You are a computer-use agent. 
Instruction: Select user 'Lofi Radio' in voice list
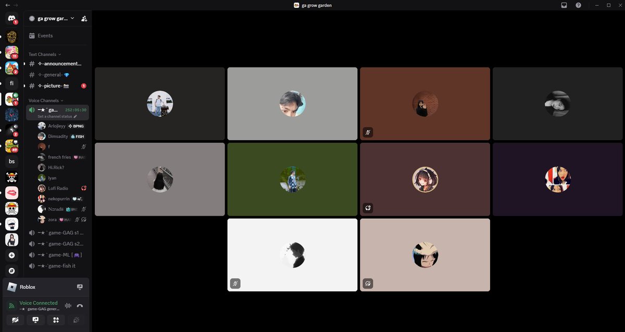63,188
